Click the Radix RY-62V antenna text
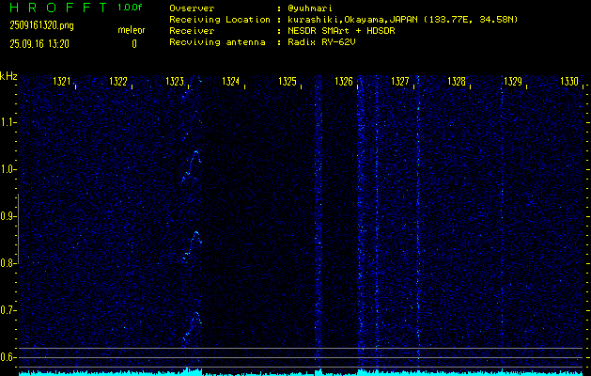The width and height of the screenshot is (591, 376). [321, 42]
